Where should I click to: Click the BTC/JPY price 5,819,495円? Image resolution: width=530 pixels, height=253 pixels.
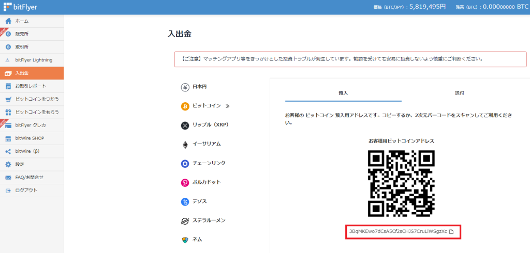[x=427, y=7]
